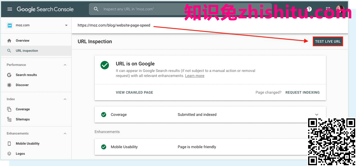Click VIEW CRAWLED PAGE
The height and width of the screenshot is (166, 356).
point(134,92)
